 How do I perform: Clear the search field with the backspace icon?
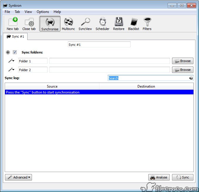191,78
